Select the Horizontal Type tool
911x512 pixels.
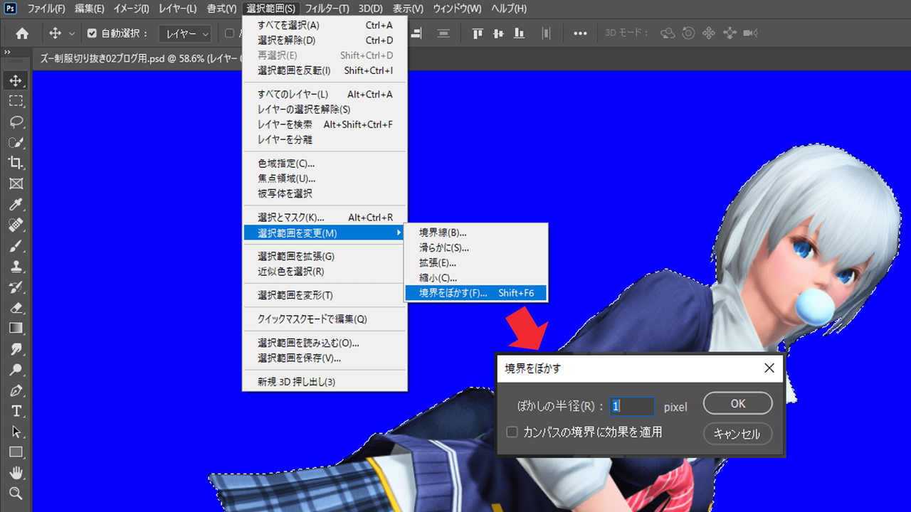(x=16, y=411)
